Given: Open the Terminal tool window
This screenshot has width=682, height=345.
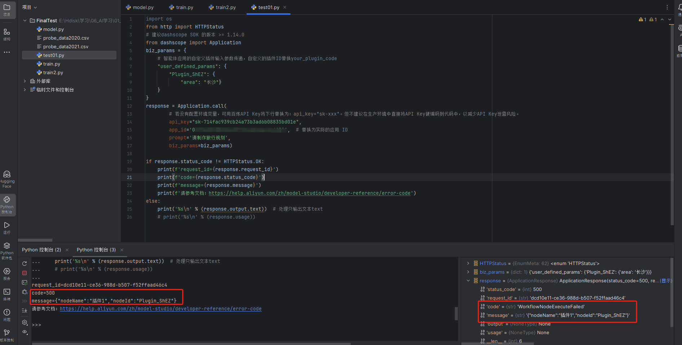Looking at the screenshot, I should point(7,294).
